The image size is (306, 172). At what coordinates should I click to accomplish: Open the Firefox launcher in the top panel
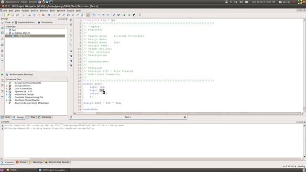pyautogui.click(x=43, y=2)
